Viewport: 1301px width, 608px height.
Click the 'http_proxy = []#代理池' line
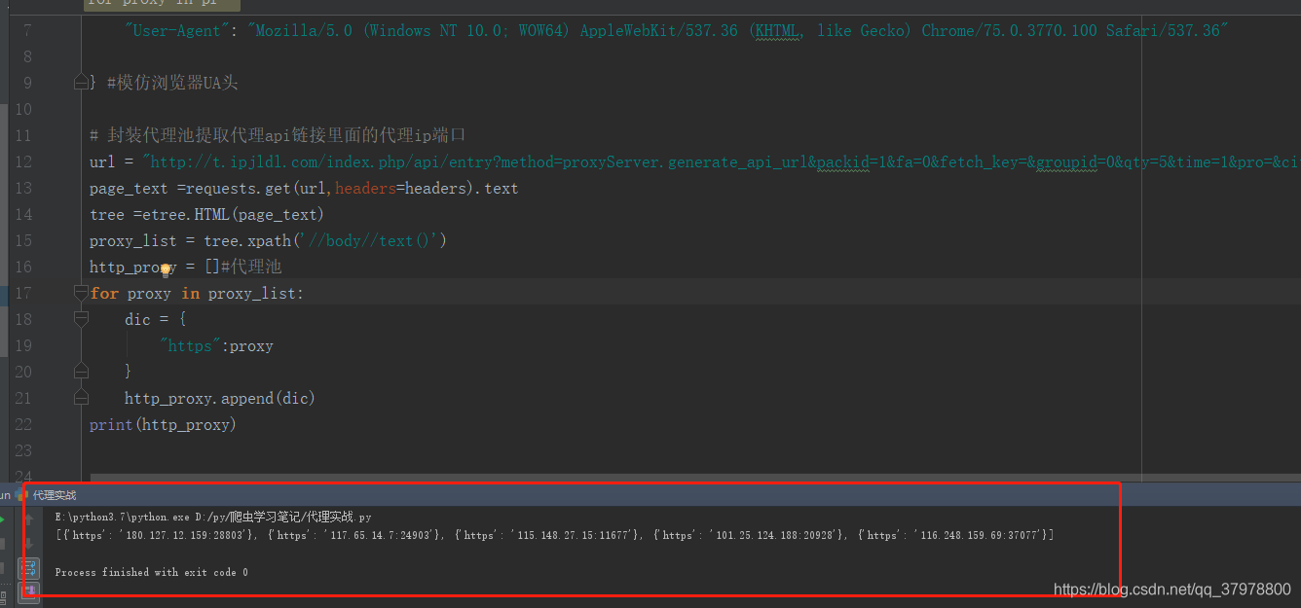pos(185,267)
